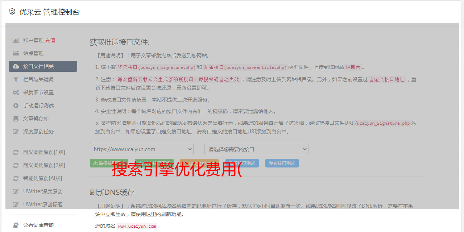Screen dimensions: 464x232
Task: Open 账户管理 via its bar chart icon
Action: coord(16,40)
